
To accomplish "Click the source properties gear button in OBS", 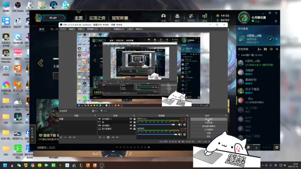I will [x=95, y=111].
